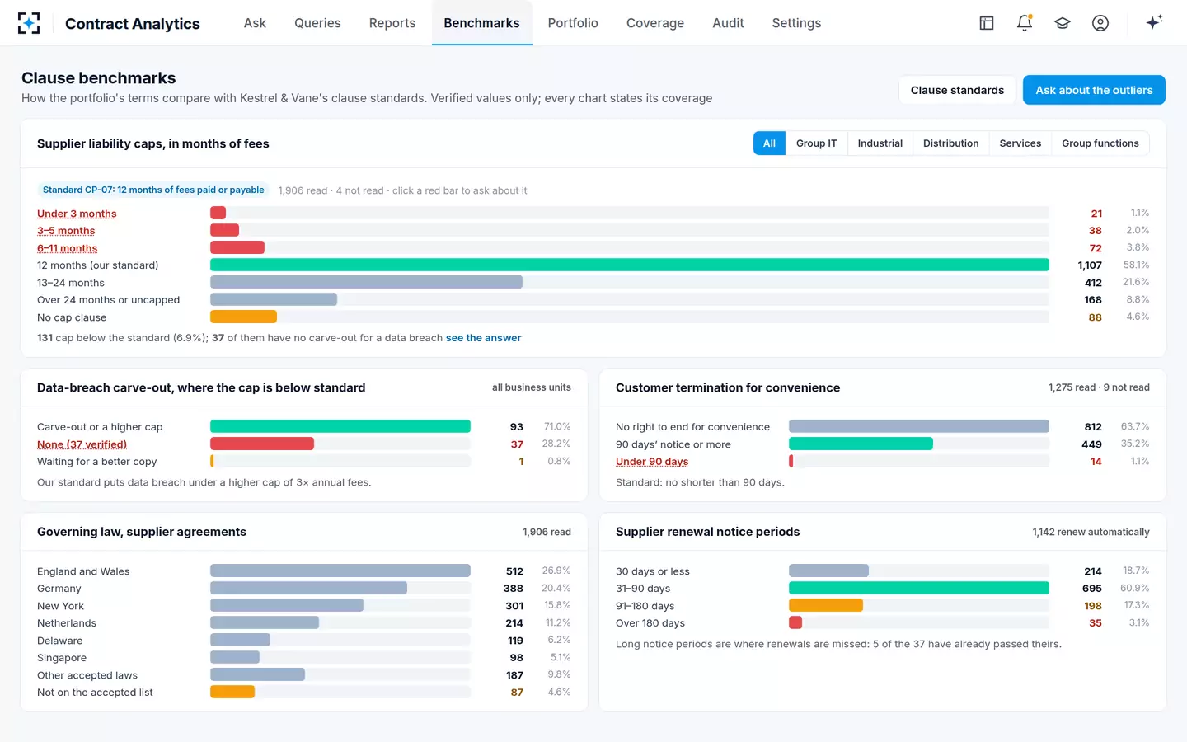
Task: Click the '6–11 months' label link
Action: 67,248
